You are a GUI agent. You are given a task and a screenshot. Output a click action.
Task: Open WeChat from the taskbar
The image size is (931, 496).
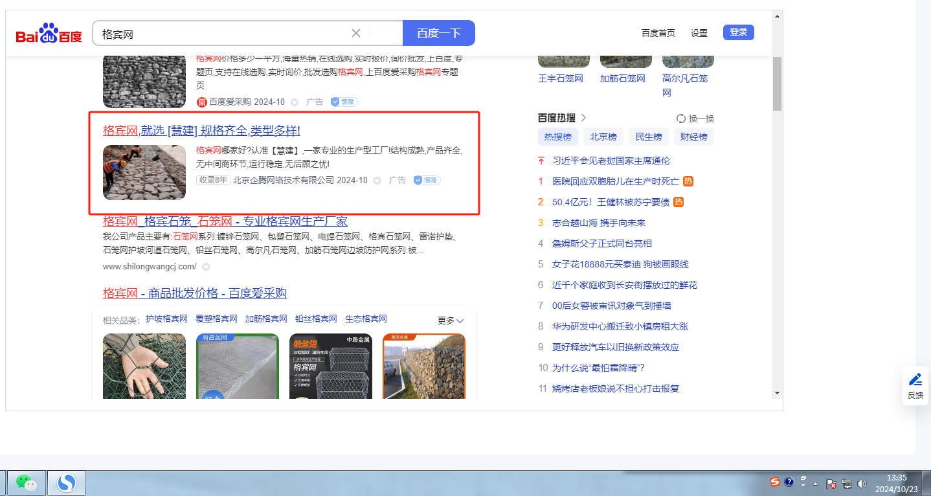pos(26,482)
